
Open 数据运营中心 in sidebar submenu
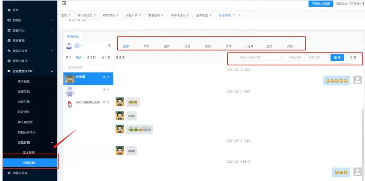[x=27, y=132]
